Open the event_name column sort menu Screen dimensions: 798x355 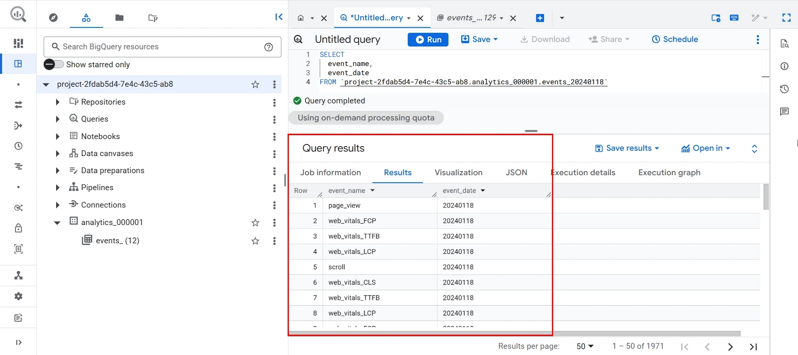[x=372, y=191]
